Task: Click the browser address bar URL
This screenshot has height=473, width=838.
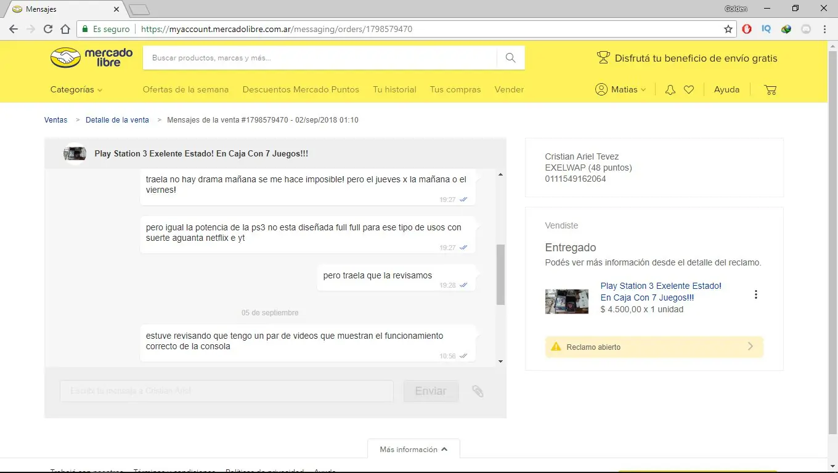Action: coord(277,29)
